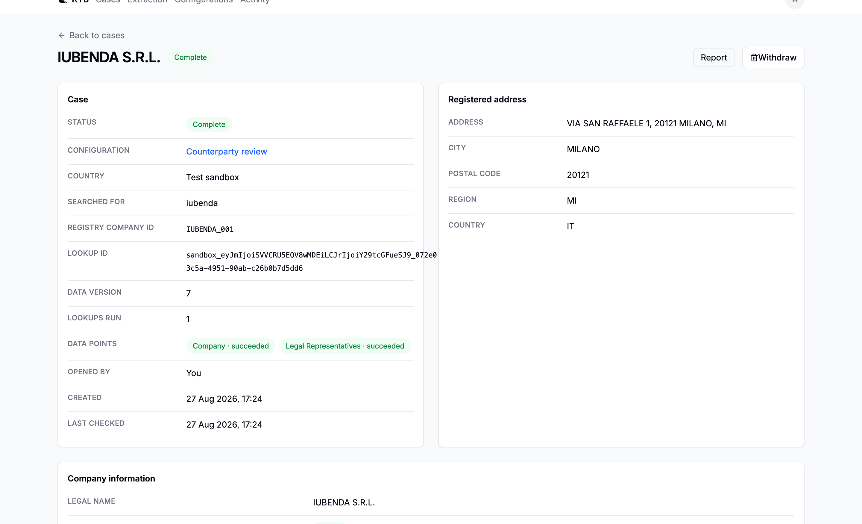This screenshot has width=862, height=524.
Task: Click the Opened By value You
Action: [x=193, y=373]
